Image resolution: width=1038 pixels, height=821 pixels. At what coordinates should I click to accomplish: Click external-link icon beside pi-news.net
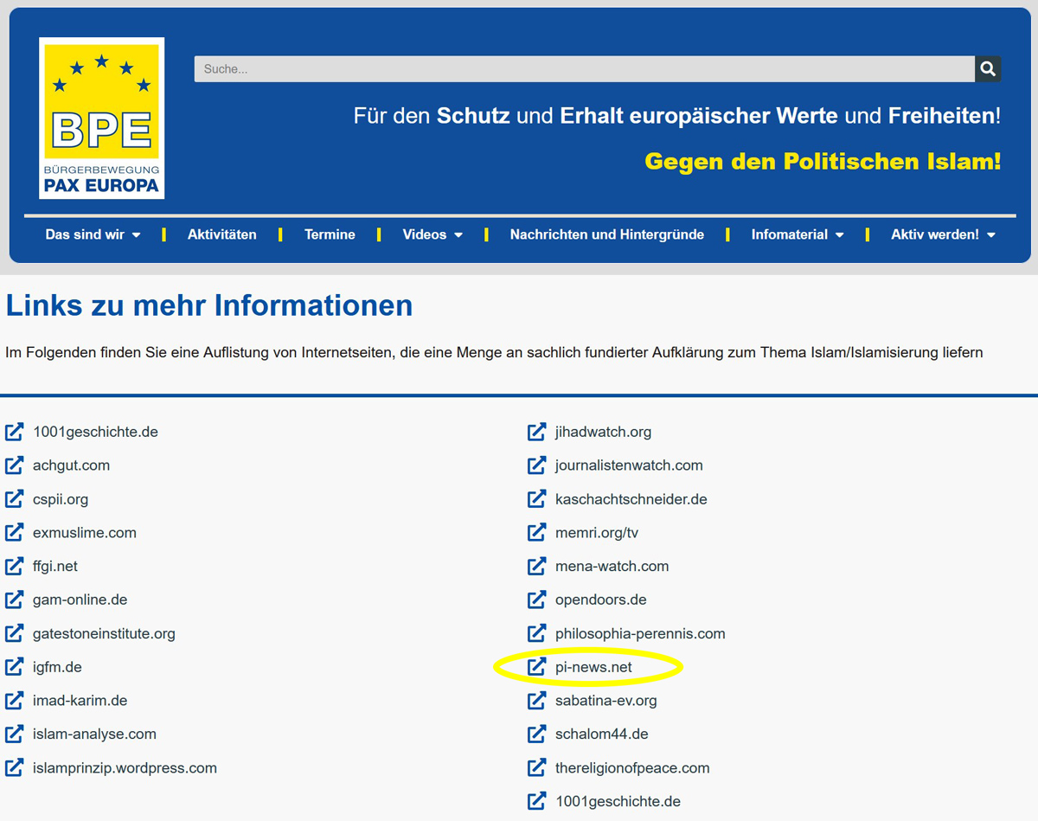click(537, 667)
